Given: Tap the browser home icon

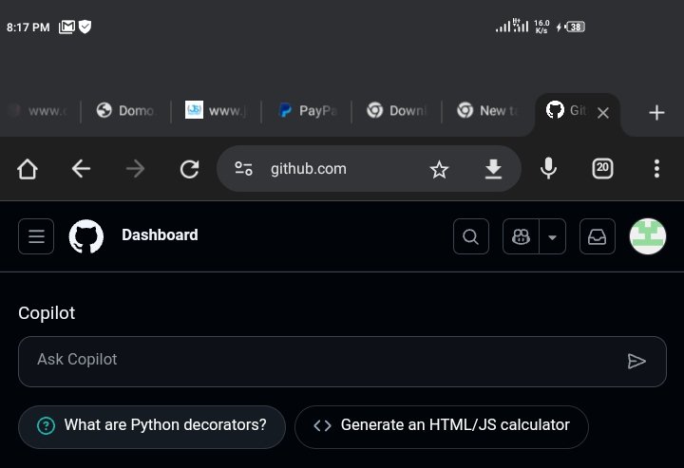Looking at the screenshot, I should click(x=27, y=169).
